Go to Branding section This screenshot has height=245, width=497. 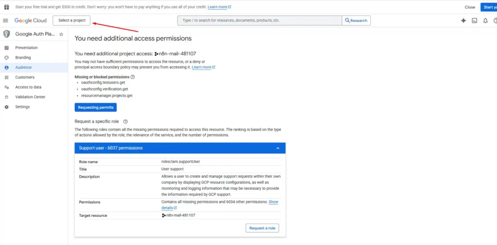[23, 58]
